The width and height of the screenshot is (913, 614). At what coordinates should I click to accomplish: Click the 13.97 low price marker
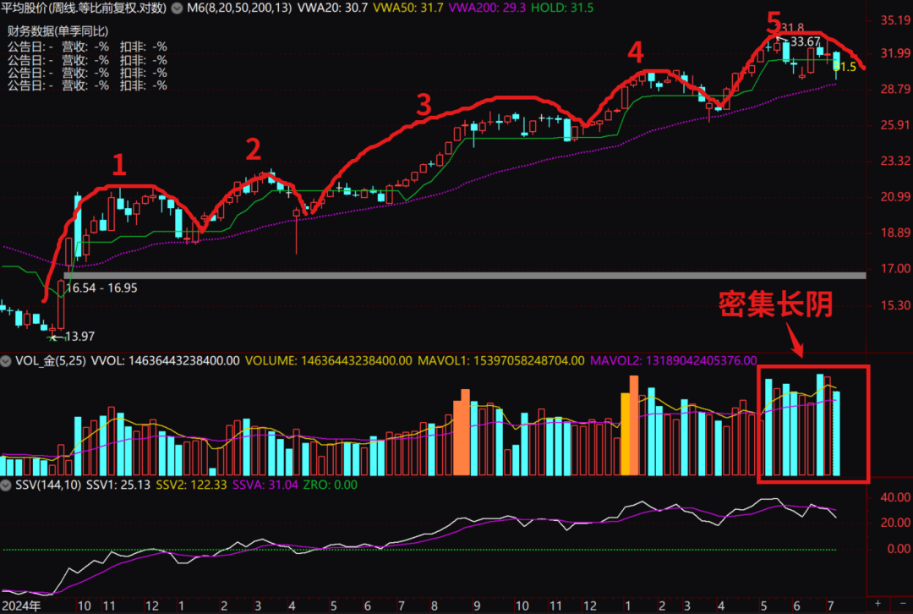79,337
